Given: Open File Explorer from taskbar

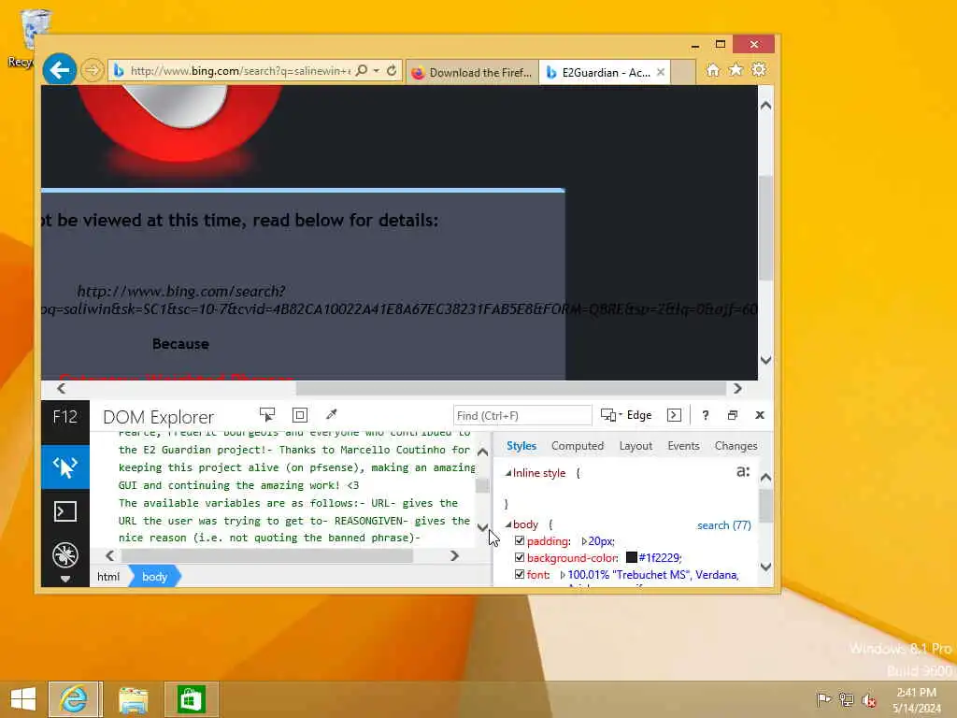Looking at the screenshot, I should click(x=134, y=699).
